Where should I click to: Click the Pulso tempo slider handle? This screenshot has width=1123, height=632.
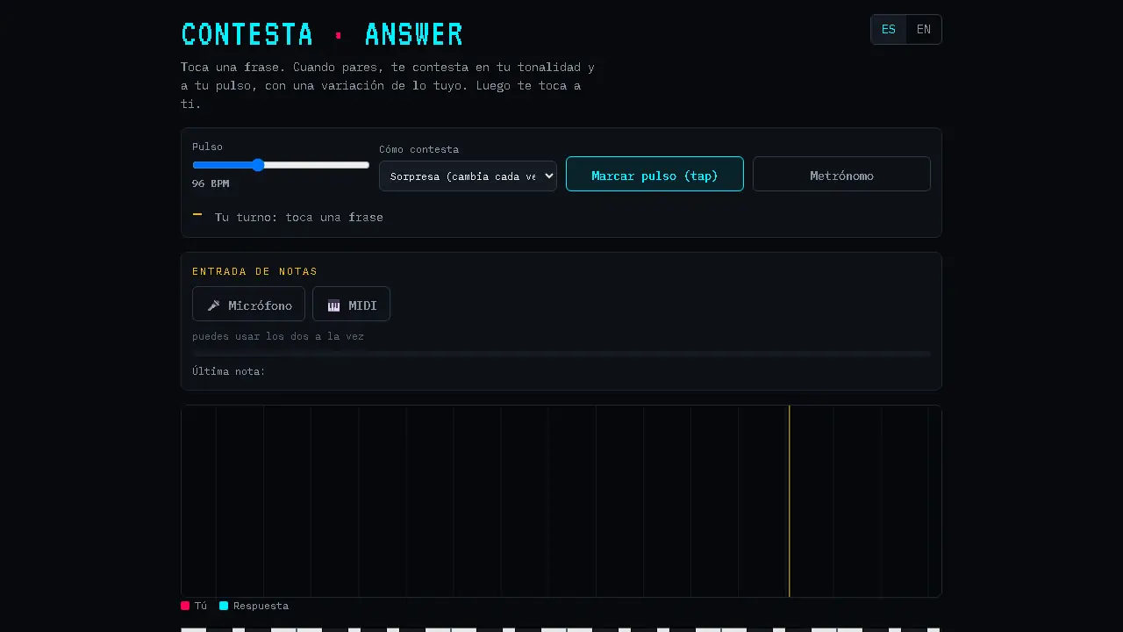(258, 165)
